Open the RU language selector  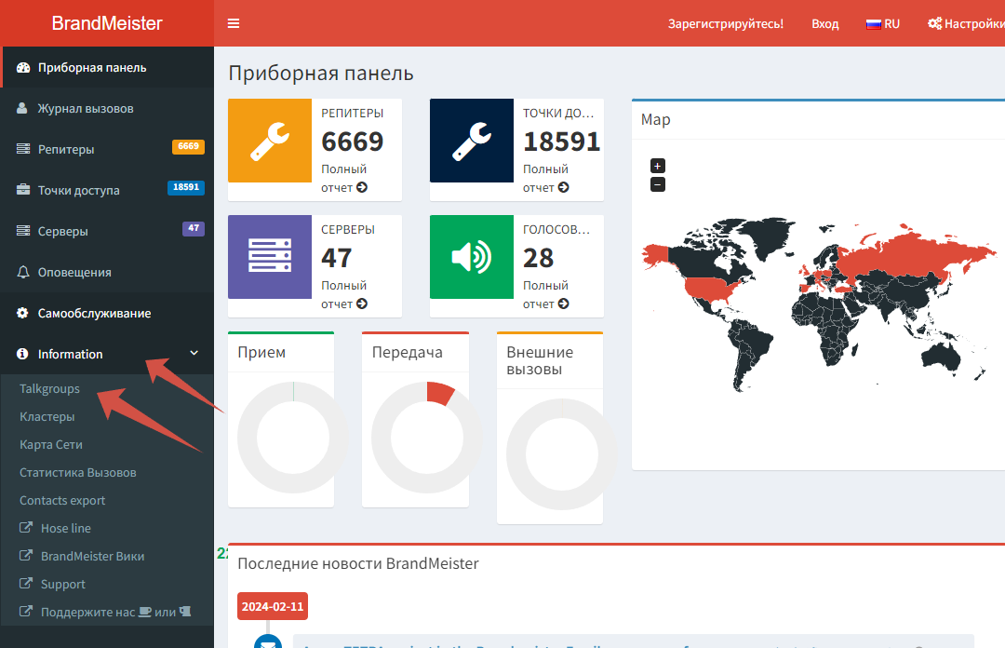[882, 23]
